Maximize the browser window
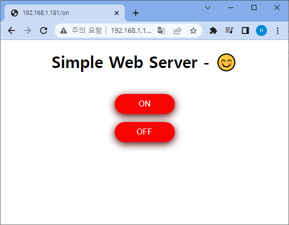This screenshot has width=289, height=225. 254,7
